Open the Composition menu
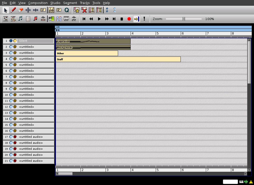This screenshot has height=185, width=254. [38, 3]
